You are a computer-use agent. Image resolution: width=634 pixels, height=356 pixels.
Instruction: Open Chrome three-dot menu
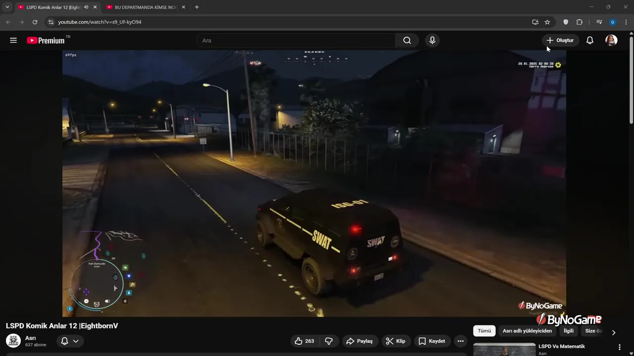point(627,22)
